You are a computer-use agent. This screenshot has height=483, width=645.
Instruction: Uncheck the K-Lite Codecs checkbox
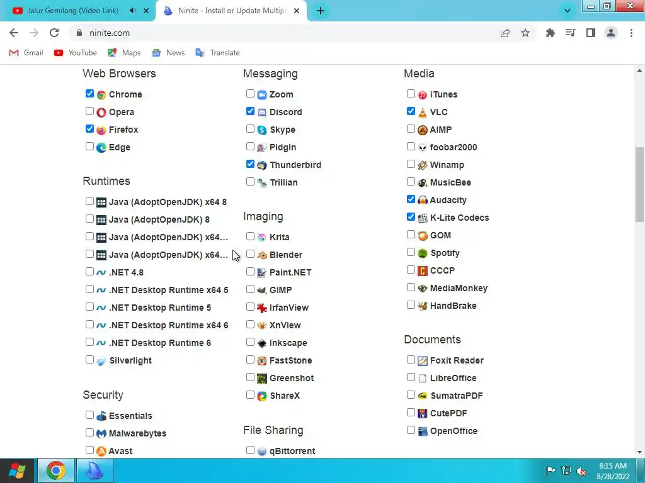pyautogui.click(x=411, y=217)
